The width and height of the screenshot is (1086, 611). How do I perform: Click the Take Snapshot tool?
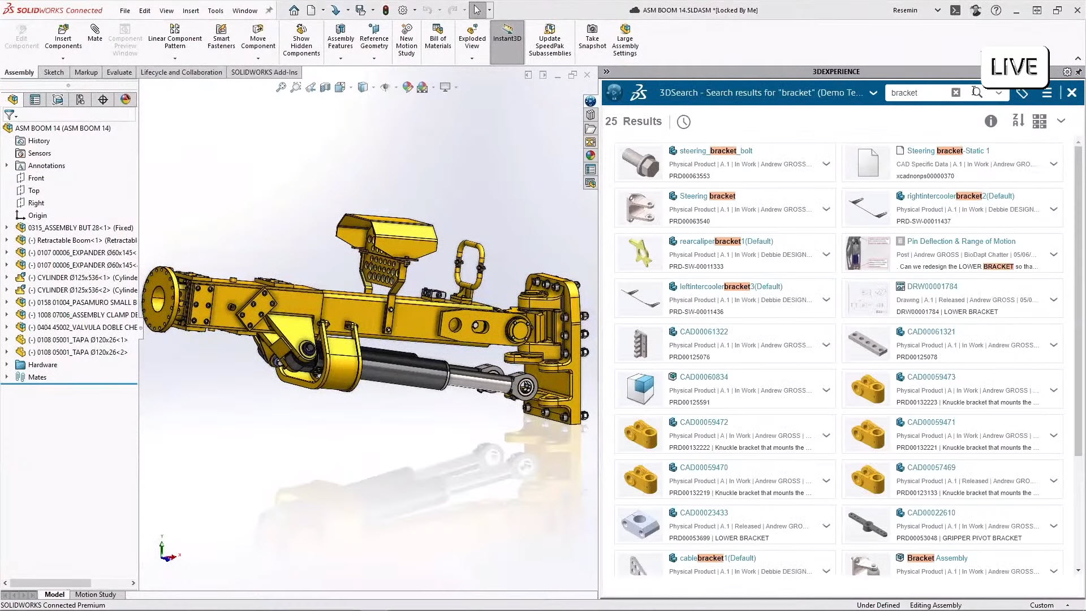point(592,37)
